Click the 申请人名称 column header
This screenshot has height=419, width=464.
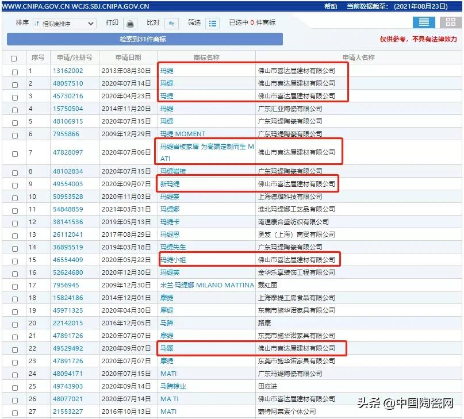[358, 57]
